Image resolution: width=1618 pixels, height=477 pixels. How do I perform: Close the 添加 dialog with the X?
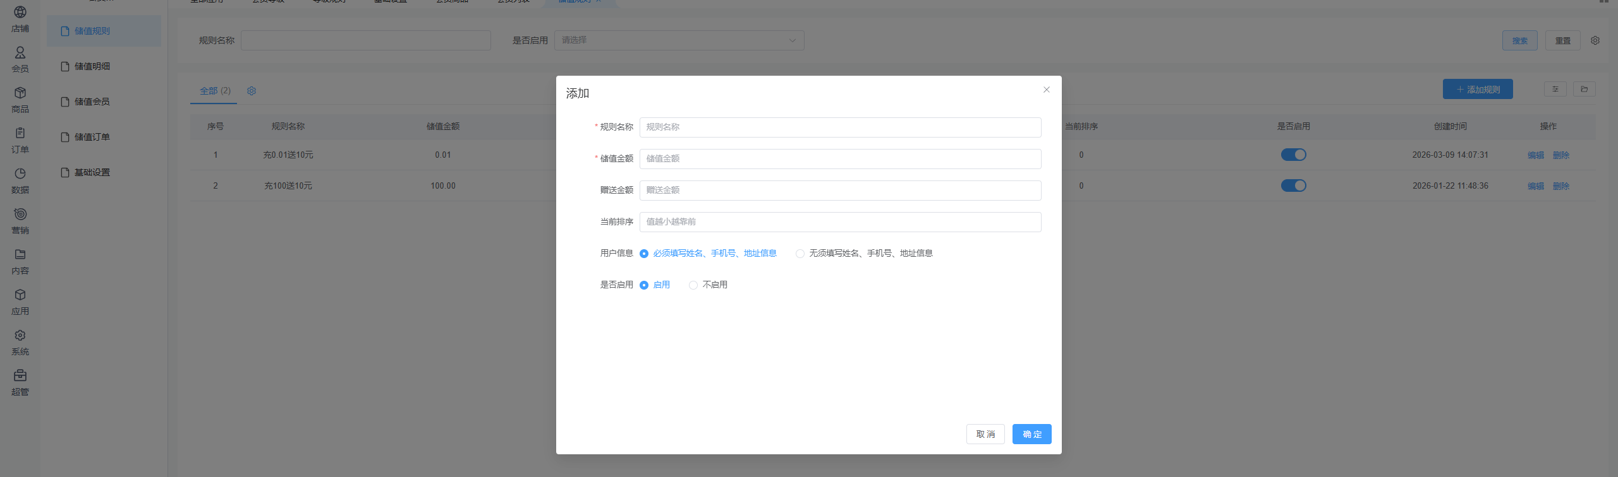pos(1047,90)
